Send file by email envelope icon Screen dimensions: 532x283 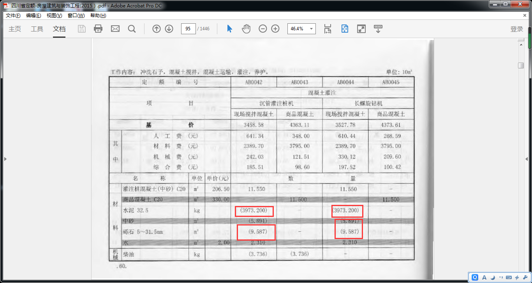(115, 29)
